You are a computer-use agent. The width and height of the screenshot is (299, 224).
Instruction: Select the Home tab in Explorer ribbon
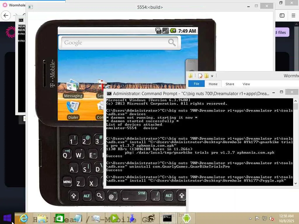[213, 84]
